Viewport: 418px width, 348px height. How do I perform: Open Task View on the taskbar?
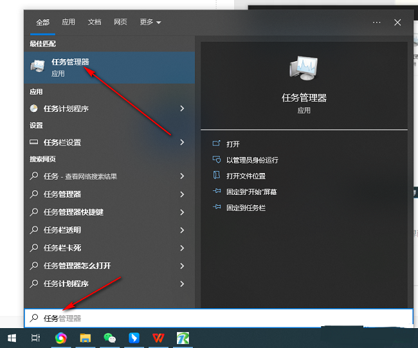point(35,338)
